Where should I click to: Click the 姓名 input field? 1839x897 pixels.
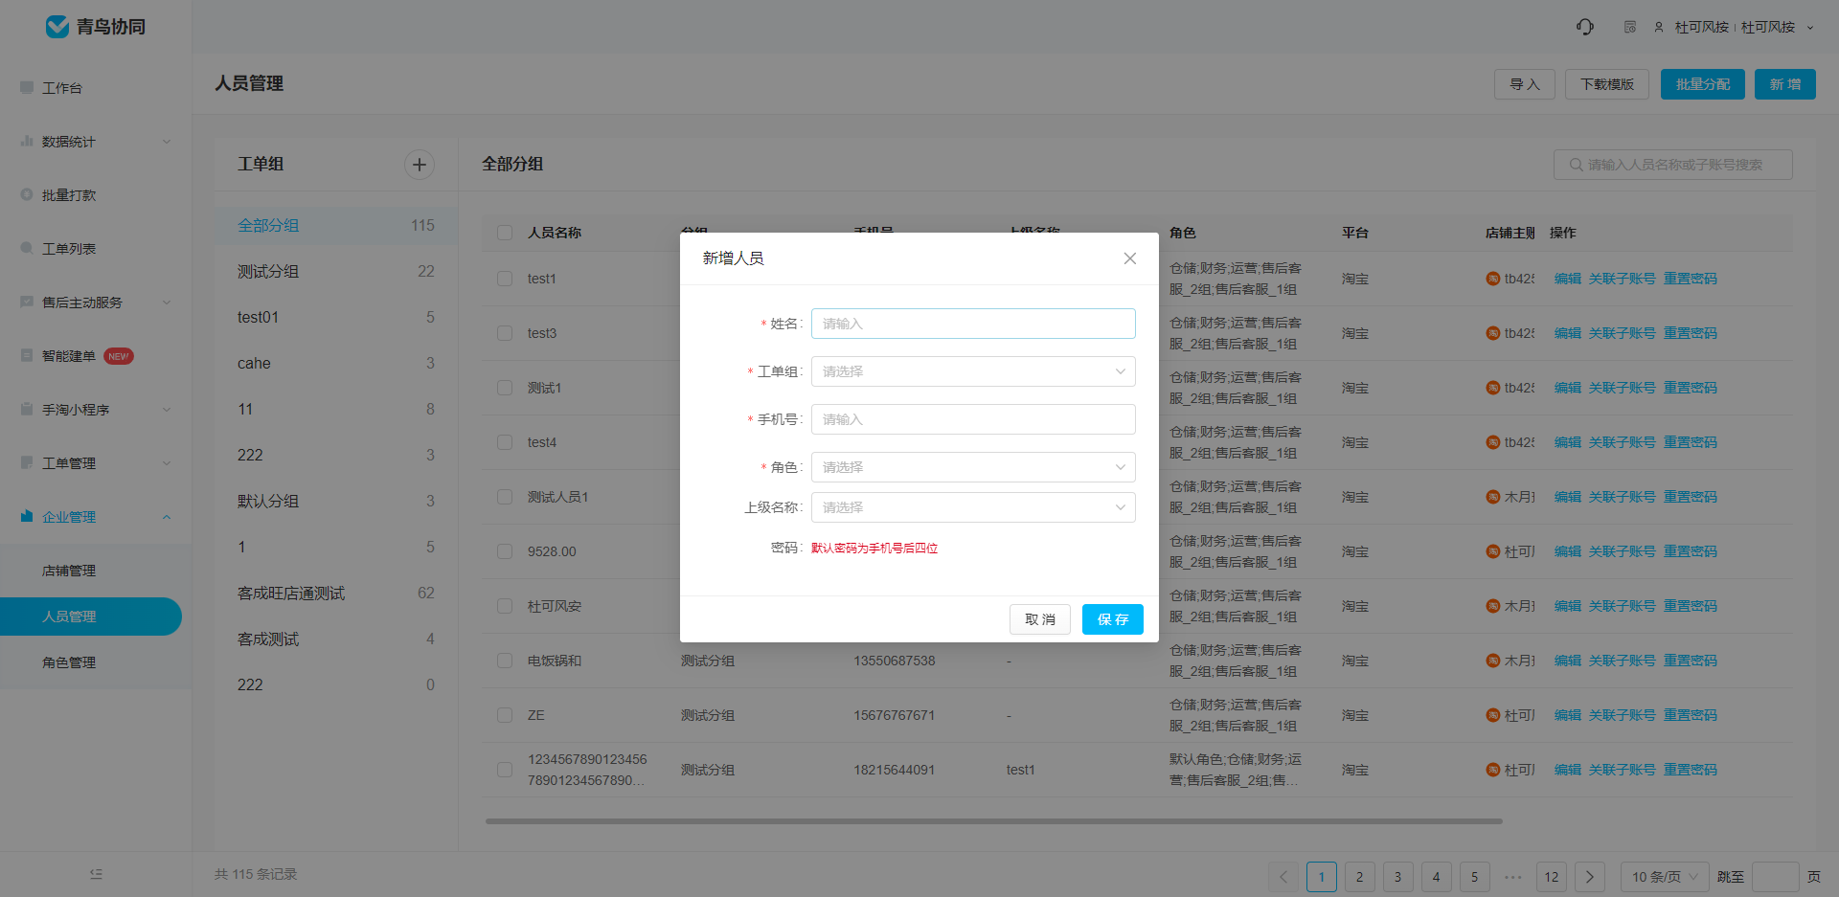pyautogui.click(x=973, y=324)
